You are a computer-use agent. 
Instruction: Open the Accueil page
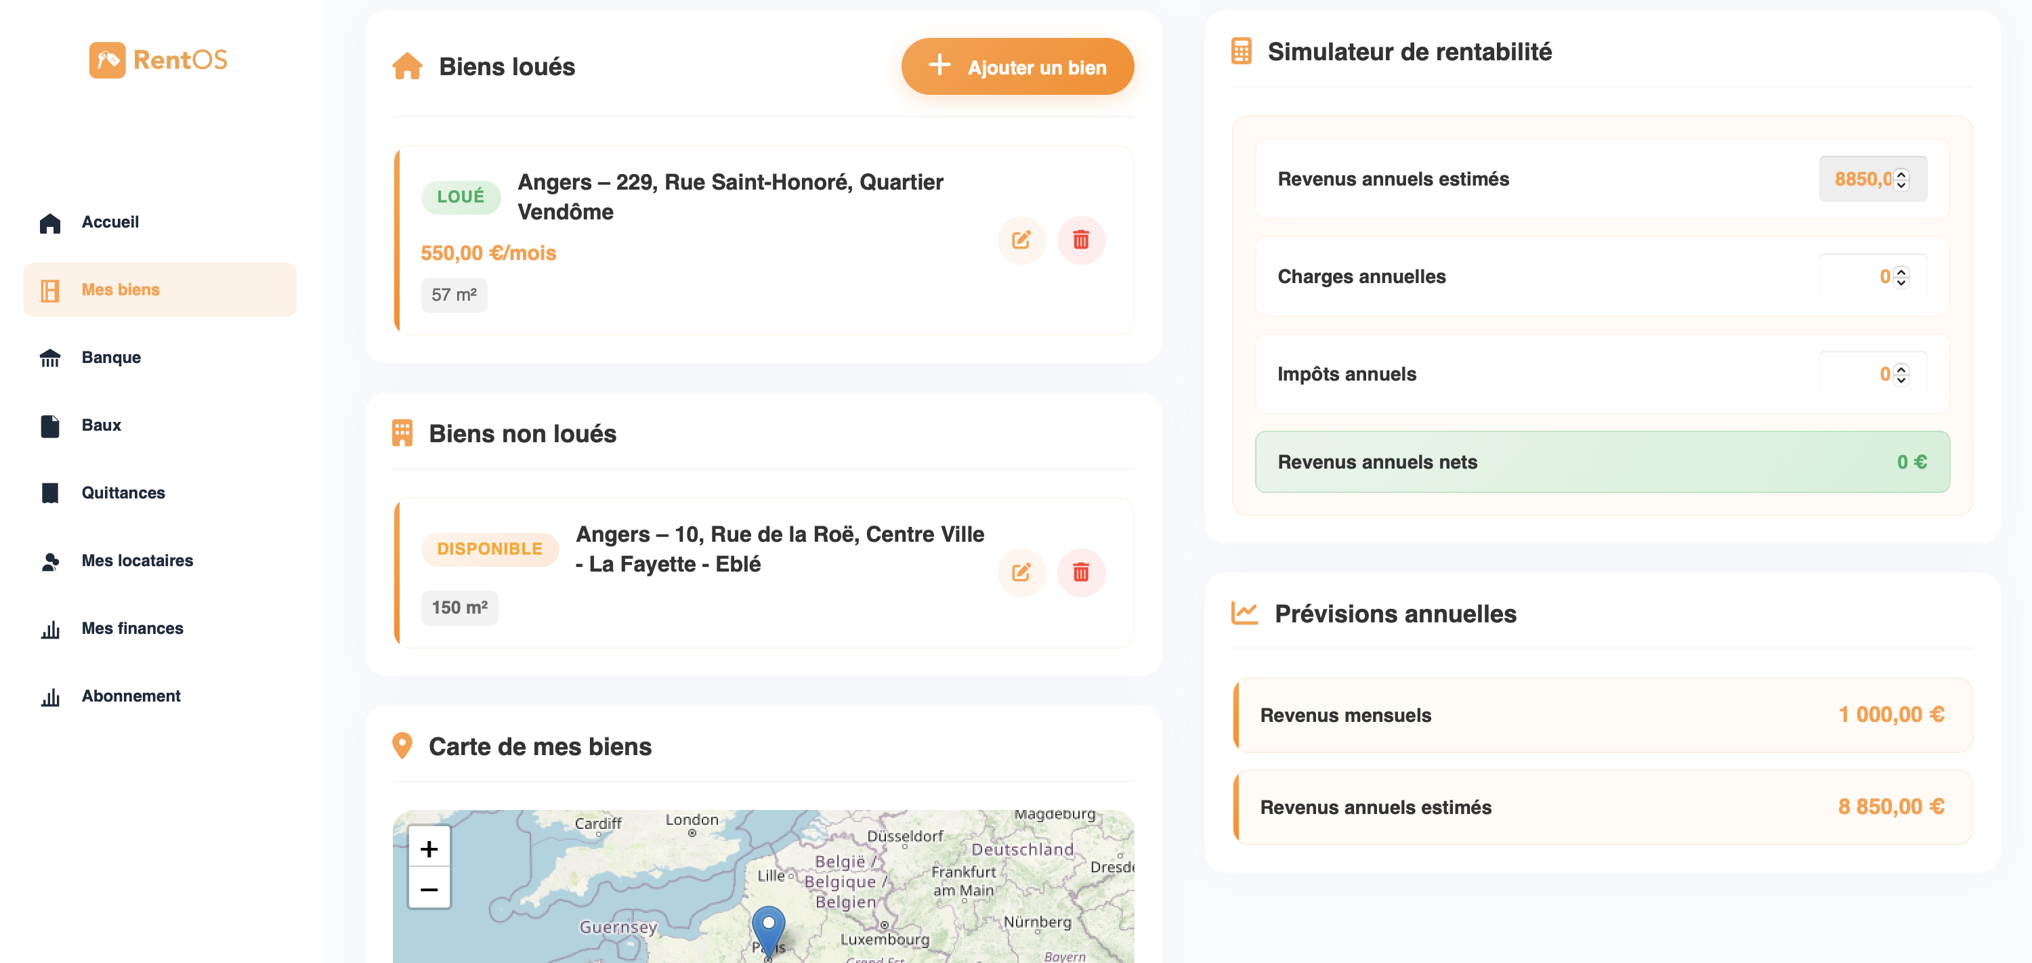click(110, 222)
